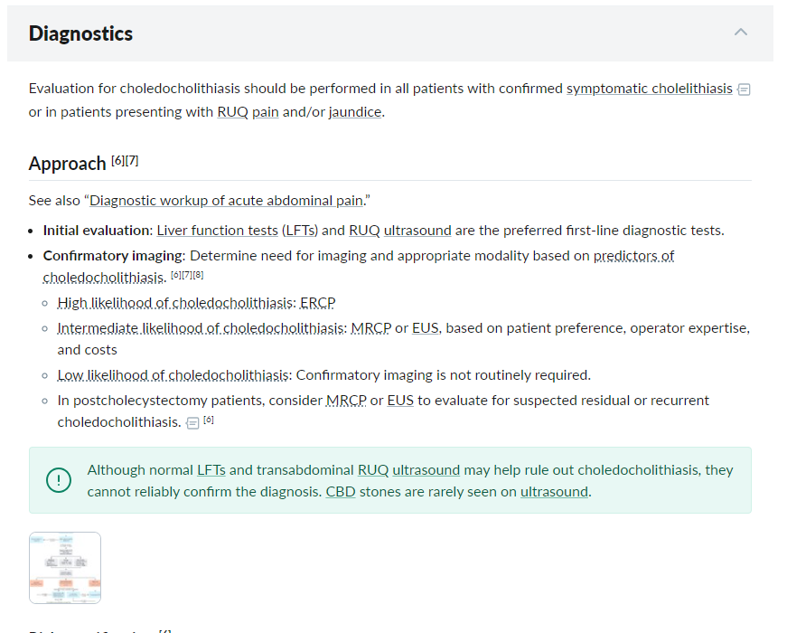
Task: Open the diagnostic flowchart thumbnail
Action: click(65, 568)
